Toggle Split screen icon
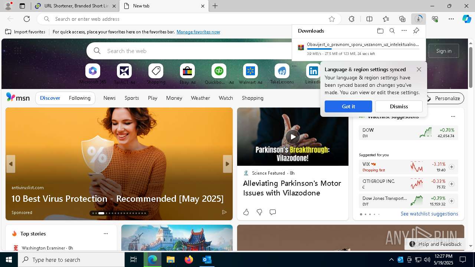 point(369,19)
